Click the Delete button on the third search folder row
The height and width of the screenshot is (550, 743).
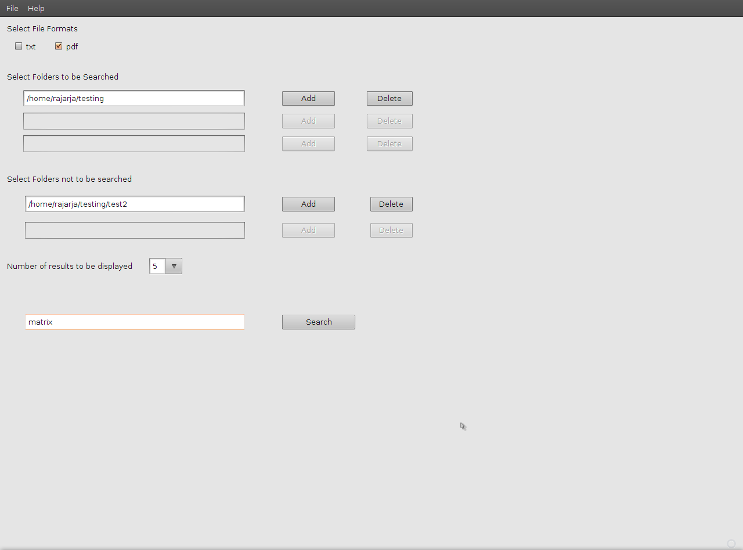tap(389, 143)
